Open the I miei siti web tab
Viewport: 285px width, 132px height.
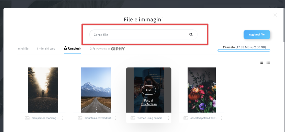click(x=46, y=49)
